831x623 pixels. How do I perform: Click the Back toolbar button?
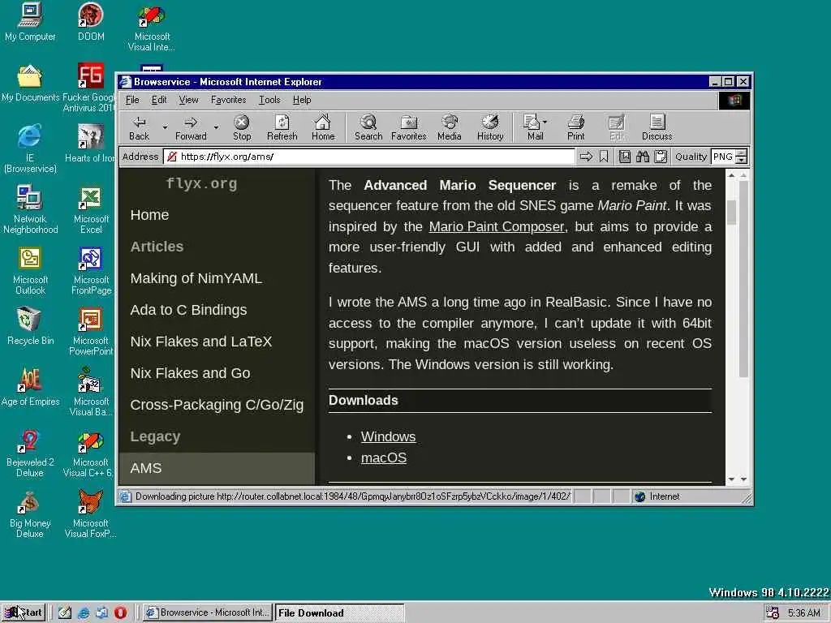[x=140, y=127]
